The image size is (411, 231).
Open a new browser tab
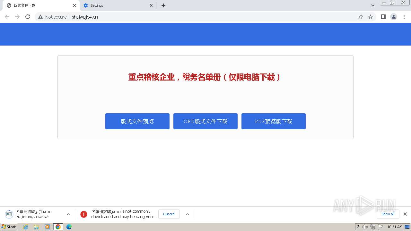(x=163, y=5)
